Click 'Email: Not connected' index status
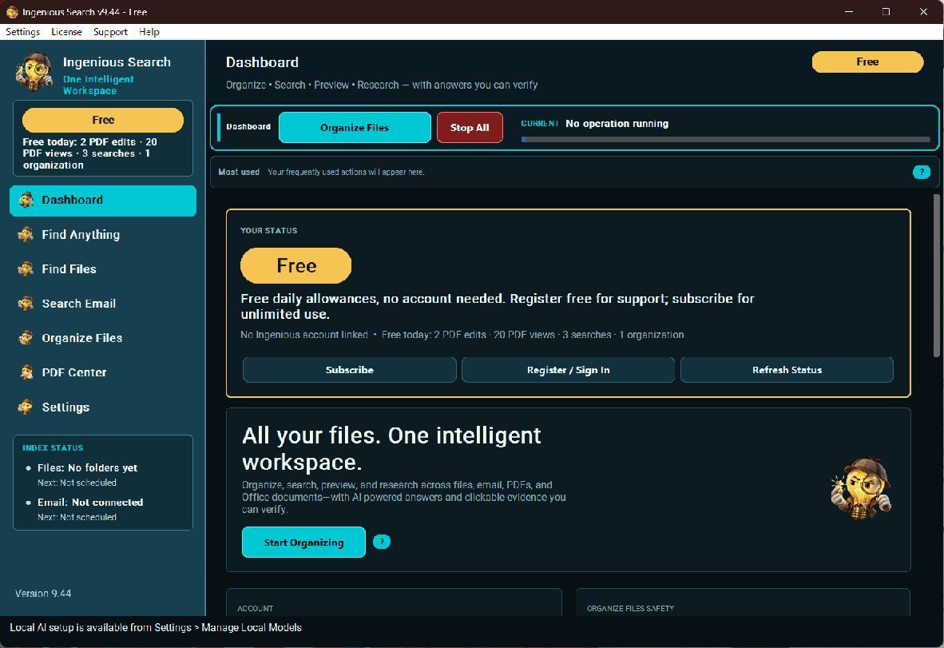Viewport: 944px width, 648px height. [90, 503]
